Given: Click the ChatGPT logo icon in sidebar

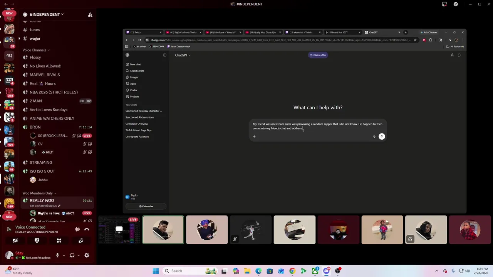Looking at the screenshot, I should (127, 55).
